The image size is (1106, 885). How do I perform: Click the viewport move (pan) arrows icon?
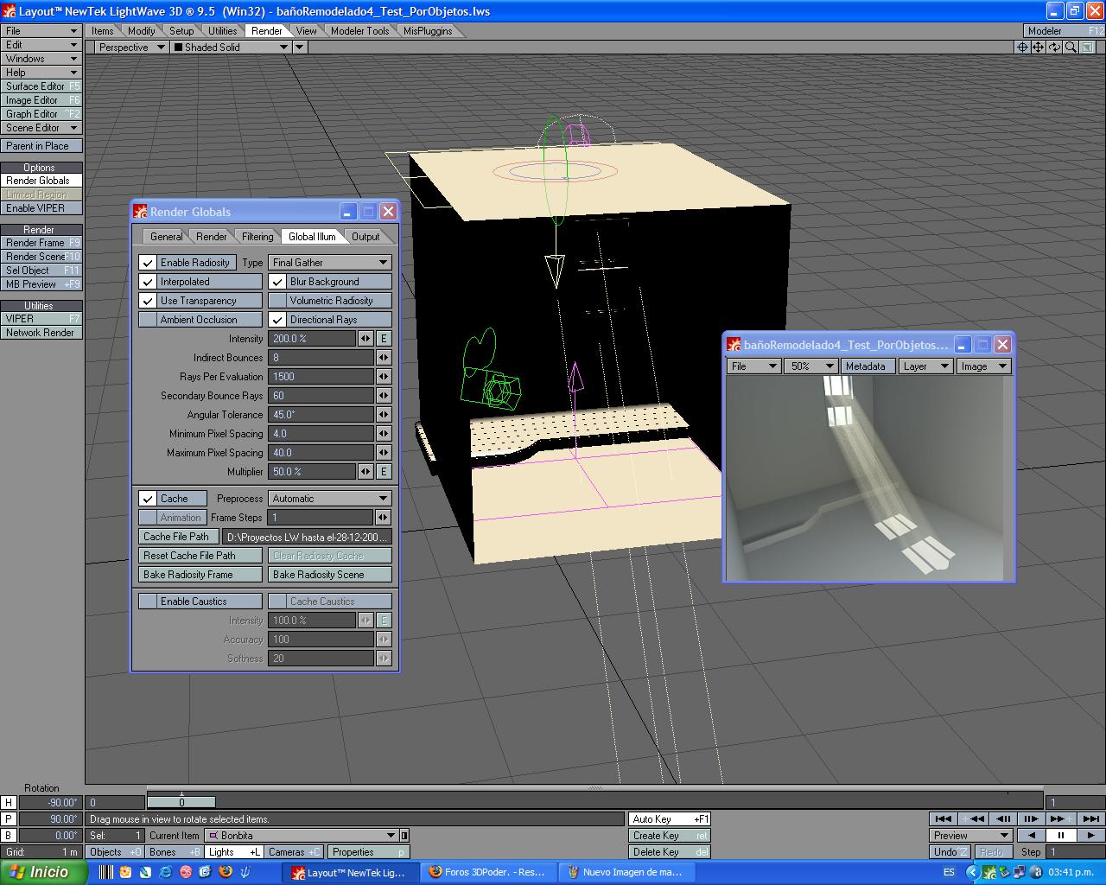coord(1039,48)
